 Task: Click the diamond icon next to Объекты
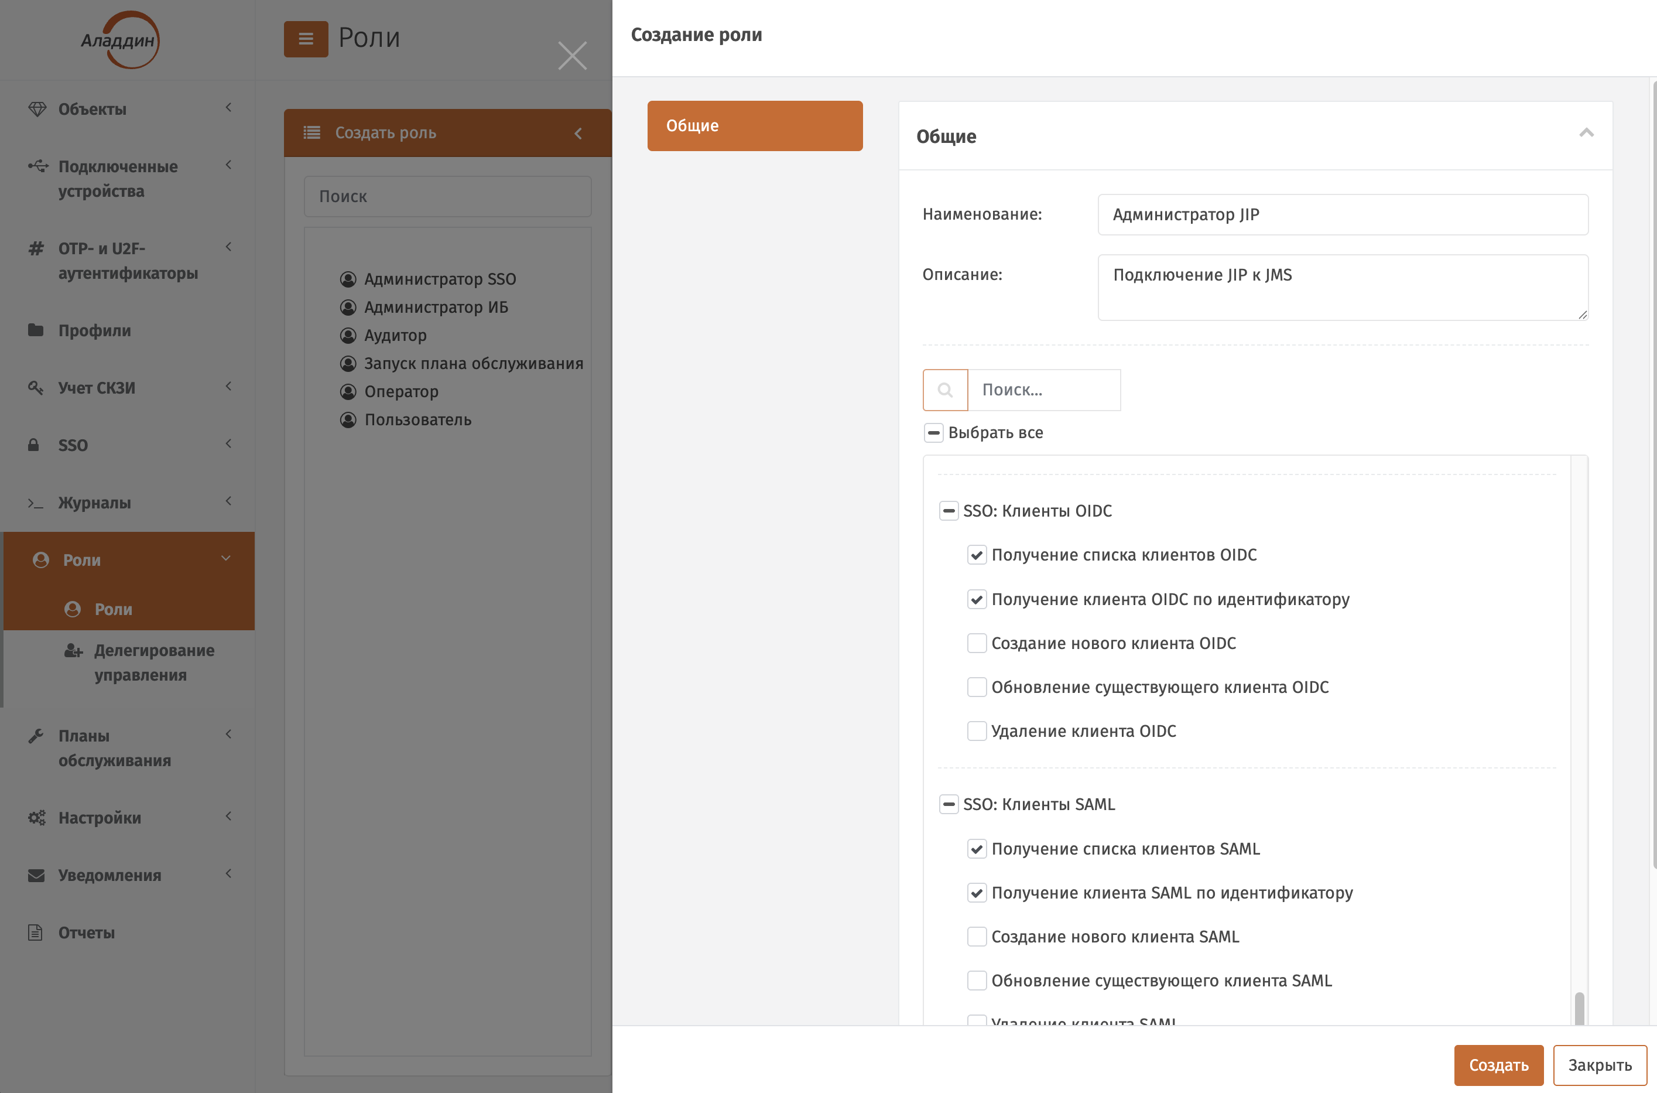[37, 109]
